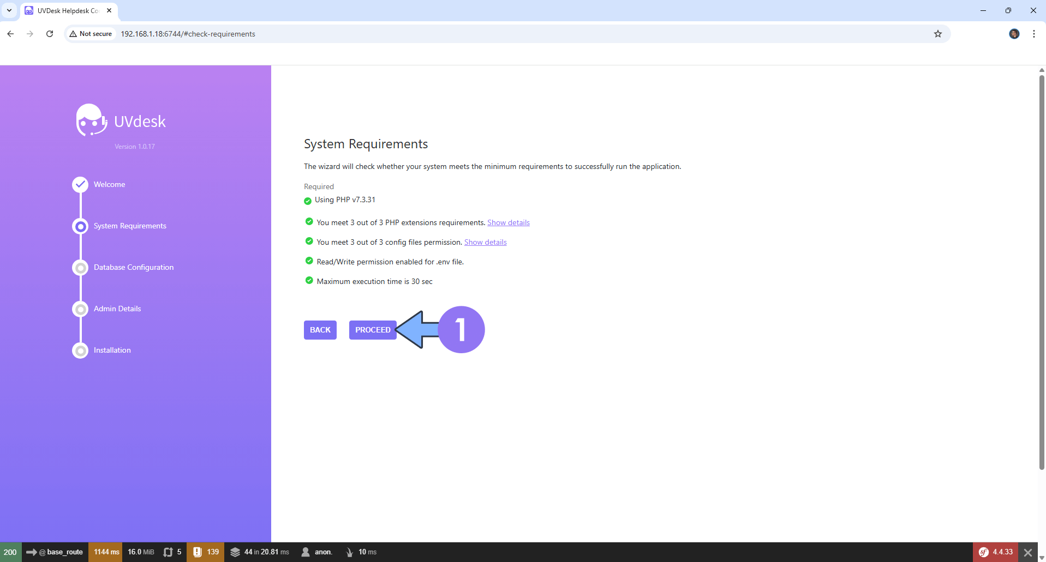Select the System Requirements step circle
The image size is (1046, 562).
[80, 226]
